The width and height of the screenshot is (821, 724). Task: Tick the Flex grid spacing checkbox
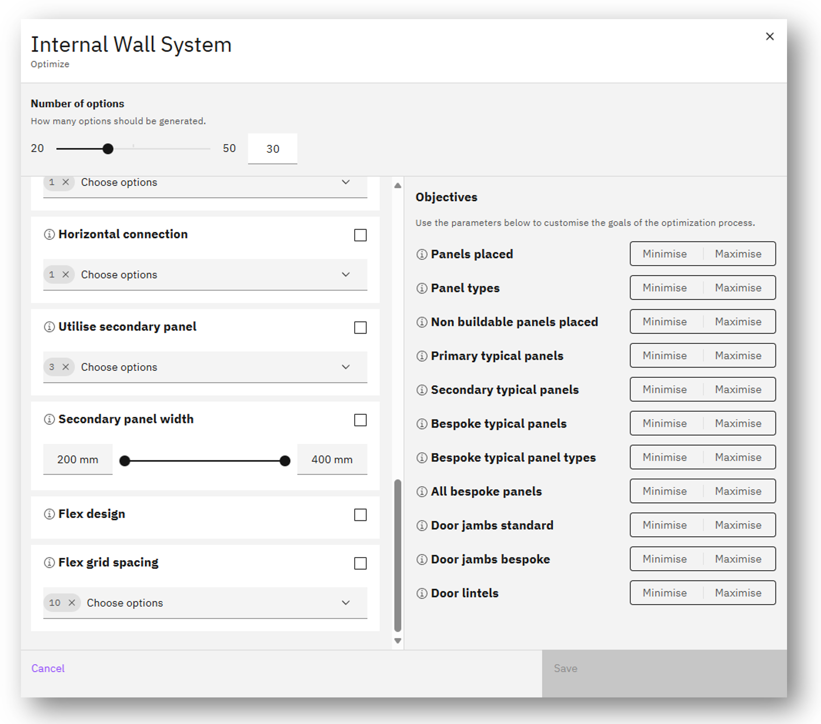360,563
